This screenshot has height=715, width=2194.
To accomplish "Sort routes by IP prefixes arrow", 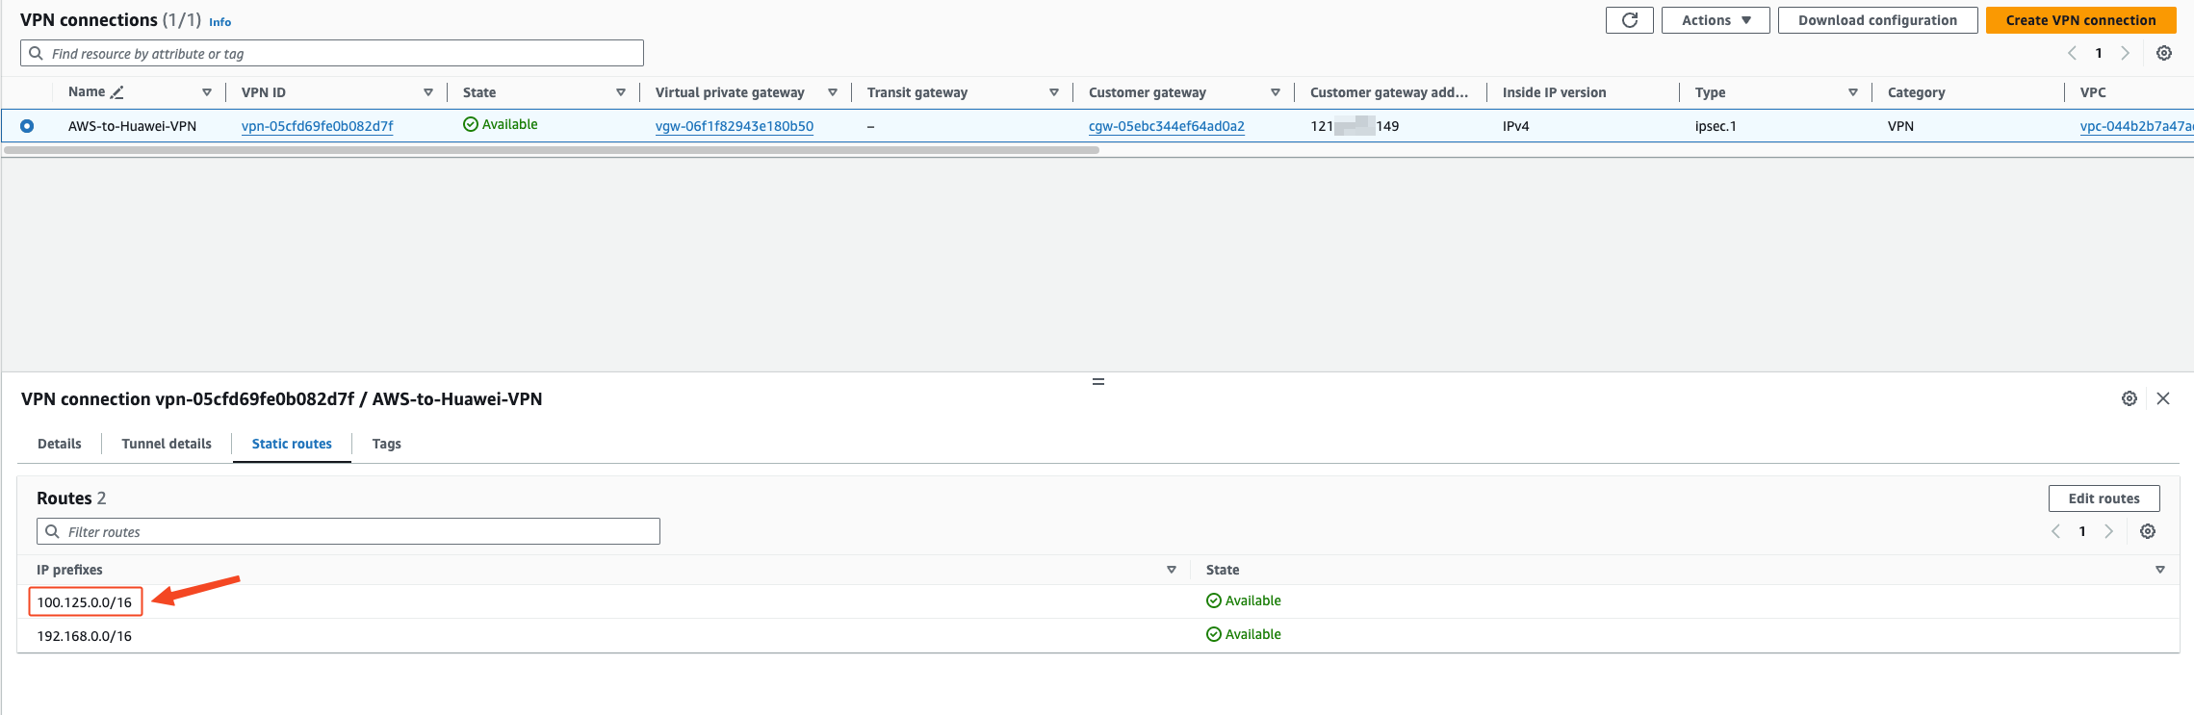I will click(1172, 570).
